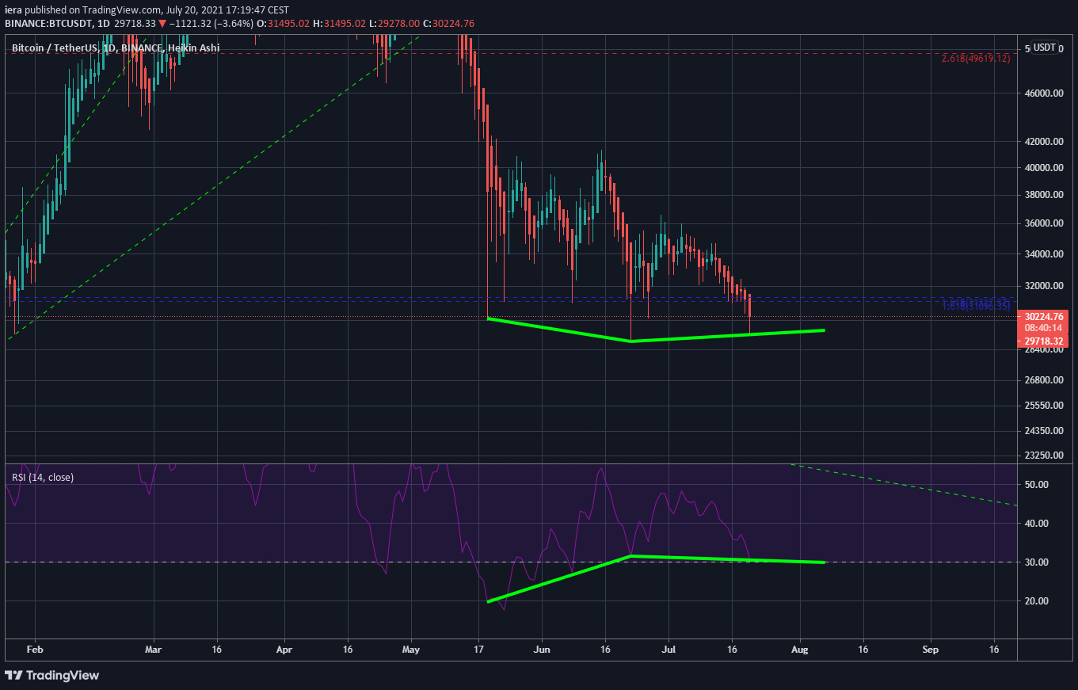Viewport: 1078px width, 690px height.
Task: Click the 40.00 RSI axis label
Action: tap(1038, 524)
